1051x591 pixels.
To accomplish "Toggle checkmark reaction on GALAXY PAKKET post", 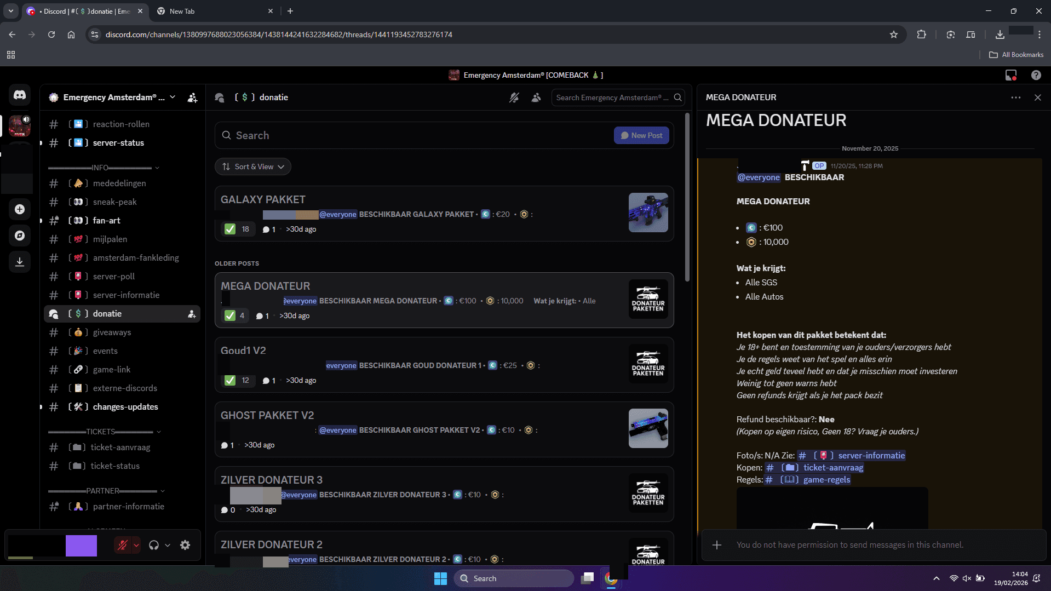I will [238, 229].
